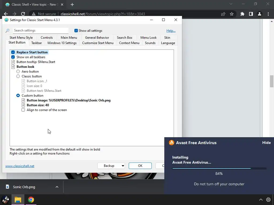Open the General Behavior tab
This screenshot has width=274, height=205.
click(x=97, y=38)
